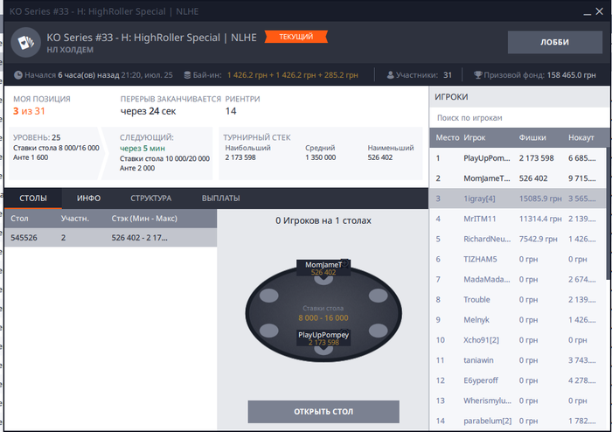Select player row Melnyk

pyautogui.click(x=518, y=320)
